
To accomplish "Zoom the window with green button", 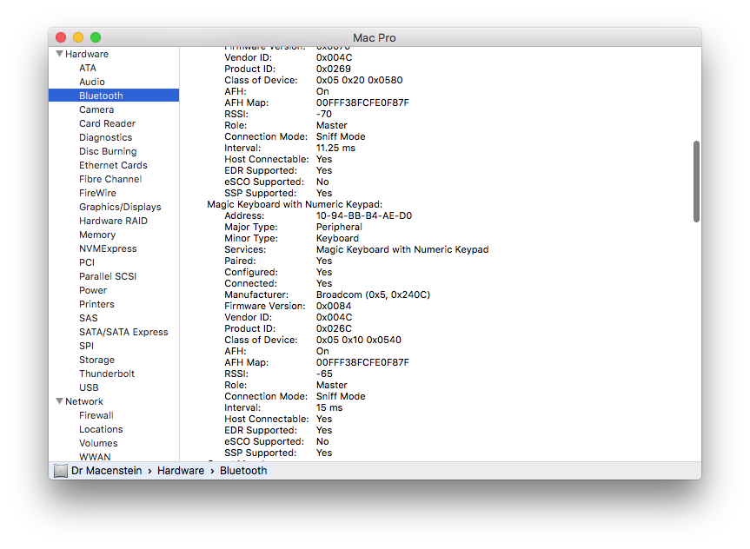I will [96, 37].
